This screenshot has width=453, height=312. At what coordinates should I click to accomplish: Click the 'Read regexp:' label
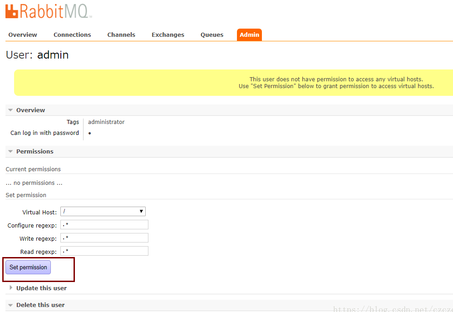(x=39, y=252)
